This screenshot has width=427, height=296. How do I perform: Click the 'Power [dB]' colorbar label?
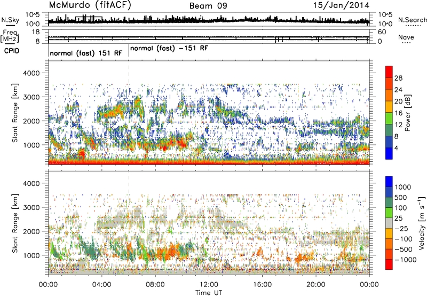pos(407,113)
